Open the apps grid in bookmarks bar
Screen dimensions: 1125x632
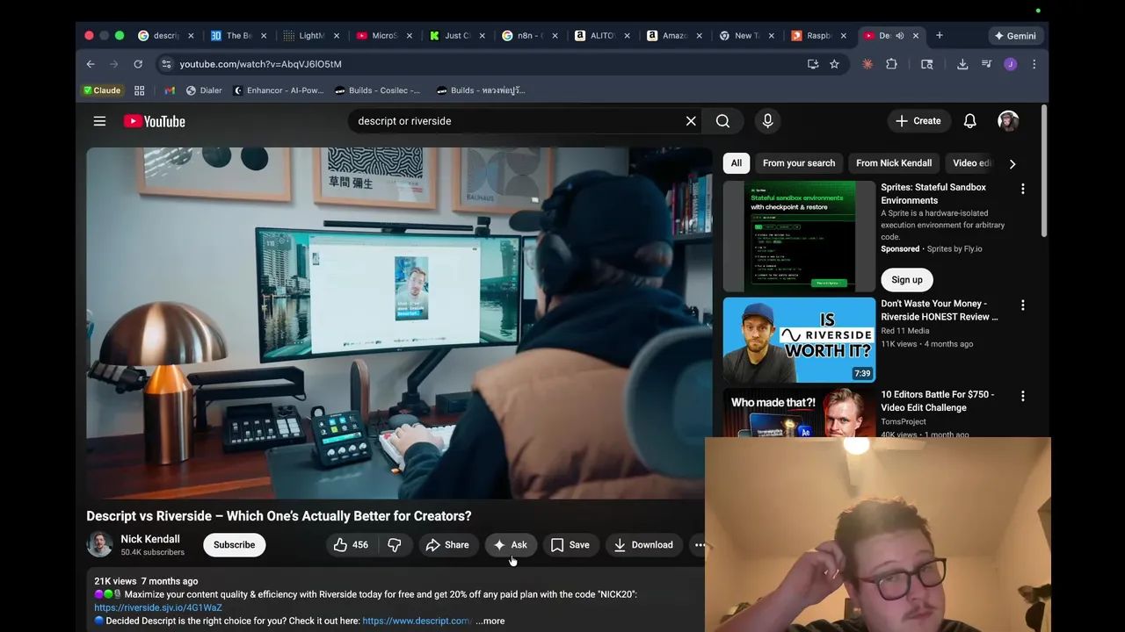coord(139,90)
